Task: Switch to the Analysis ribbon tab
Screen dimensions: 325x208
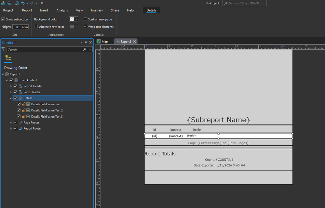Action: tap(62, 10)
